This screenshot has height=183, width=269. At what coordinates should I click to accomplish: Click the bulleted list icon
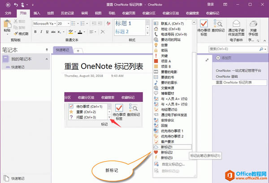74,23
